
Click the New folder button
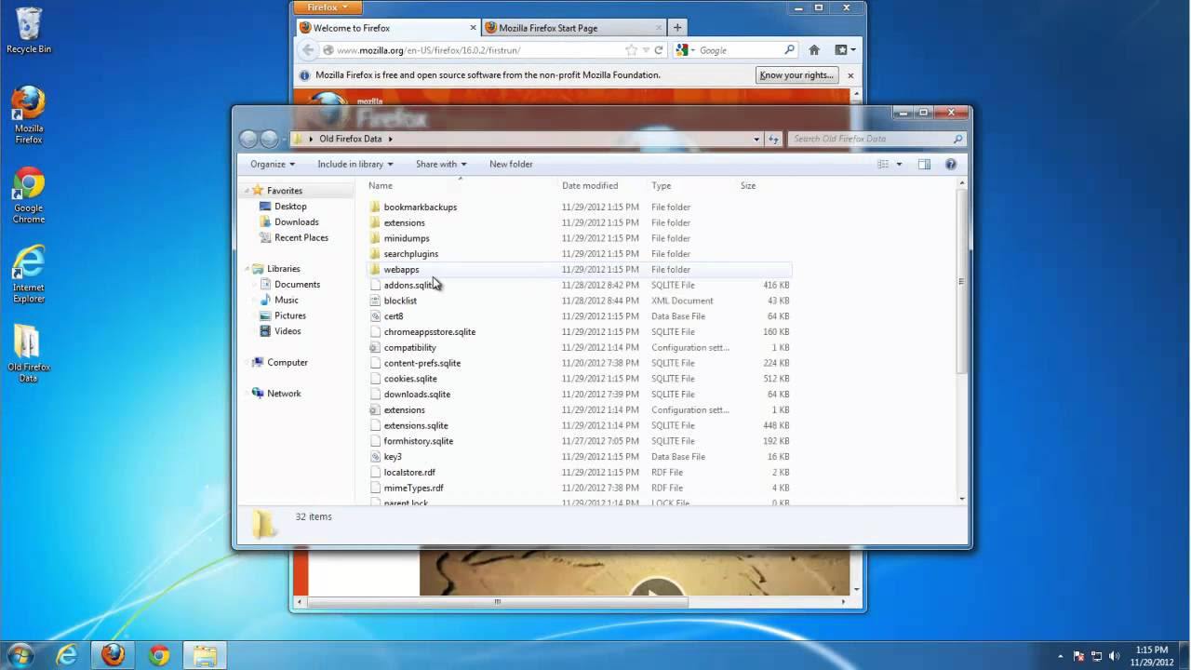point(511,164)
